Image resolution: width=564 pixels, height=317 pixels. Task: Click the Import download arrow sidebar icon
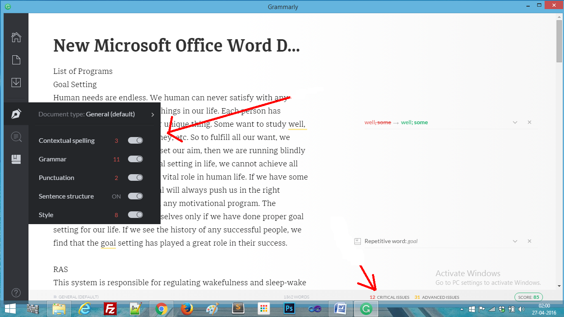pyautogui.click(x=16, y=82)
